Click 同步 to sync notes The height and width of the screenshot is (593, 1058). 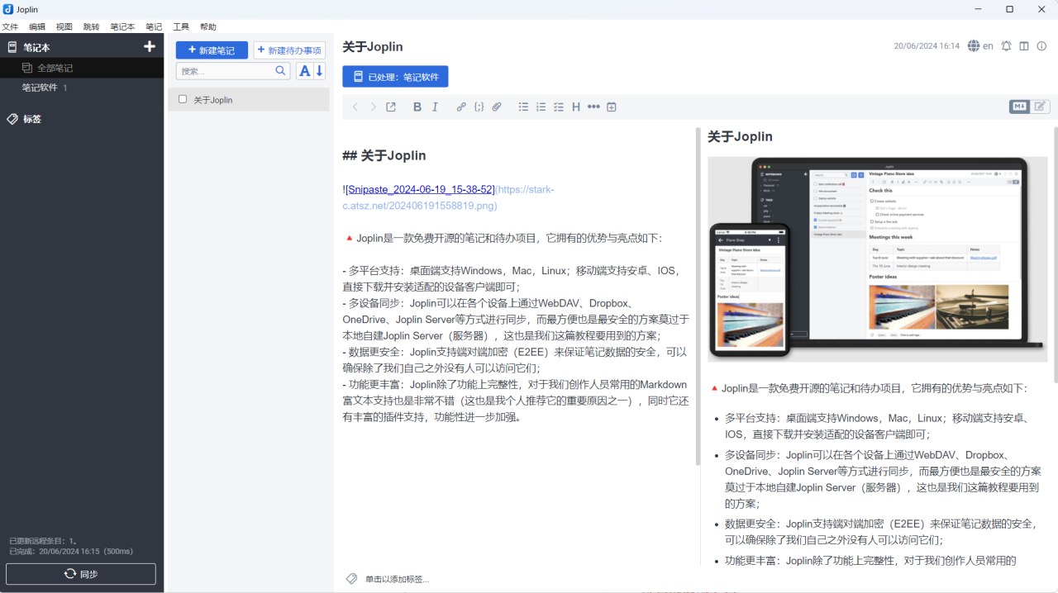point(80,573)
